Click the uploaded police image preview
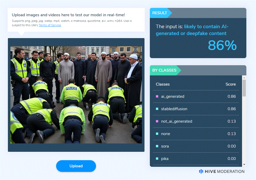This screenshot has width=256, height=180. point(76,95)
